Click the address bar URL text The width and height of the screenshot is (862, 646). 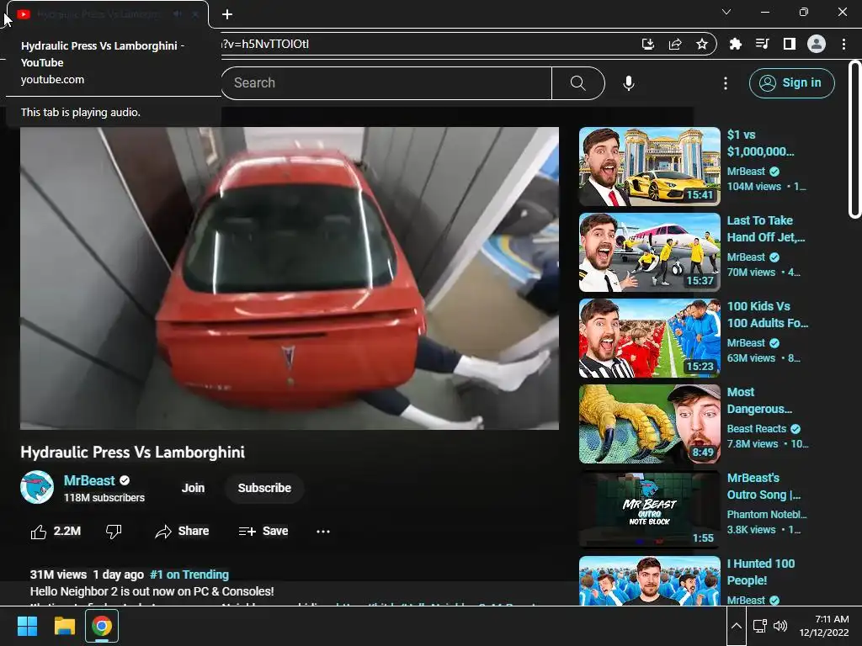click(x=265, y=44)
